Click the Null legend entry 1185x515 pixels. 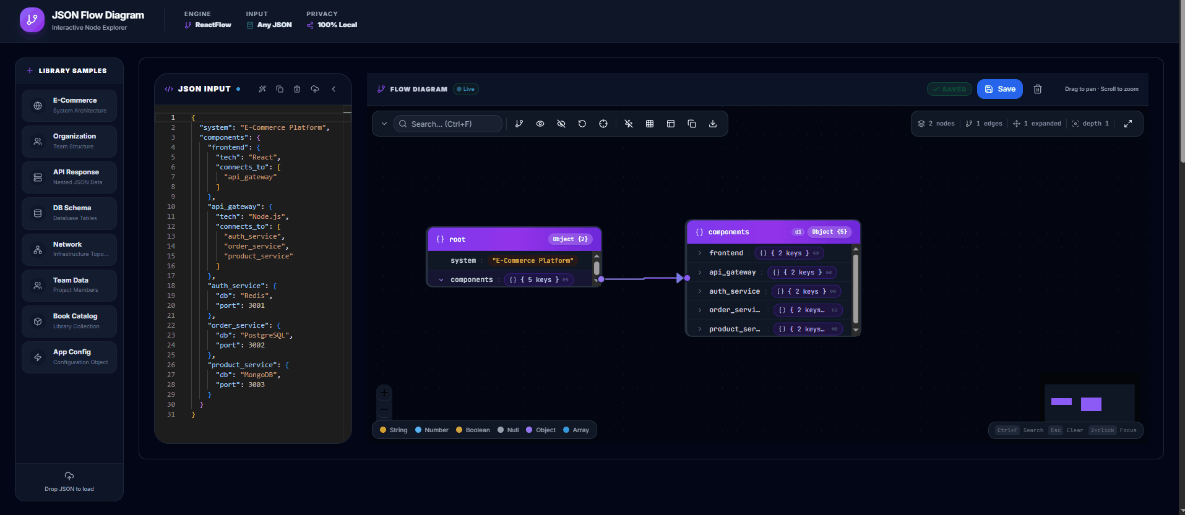coord(508,430)
